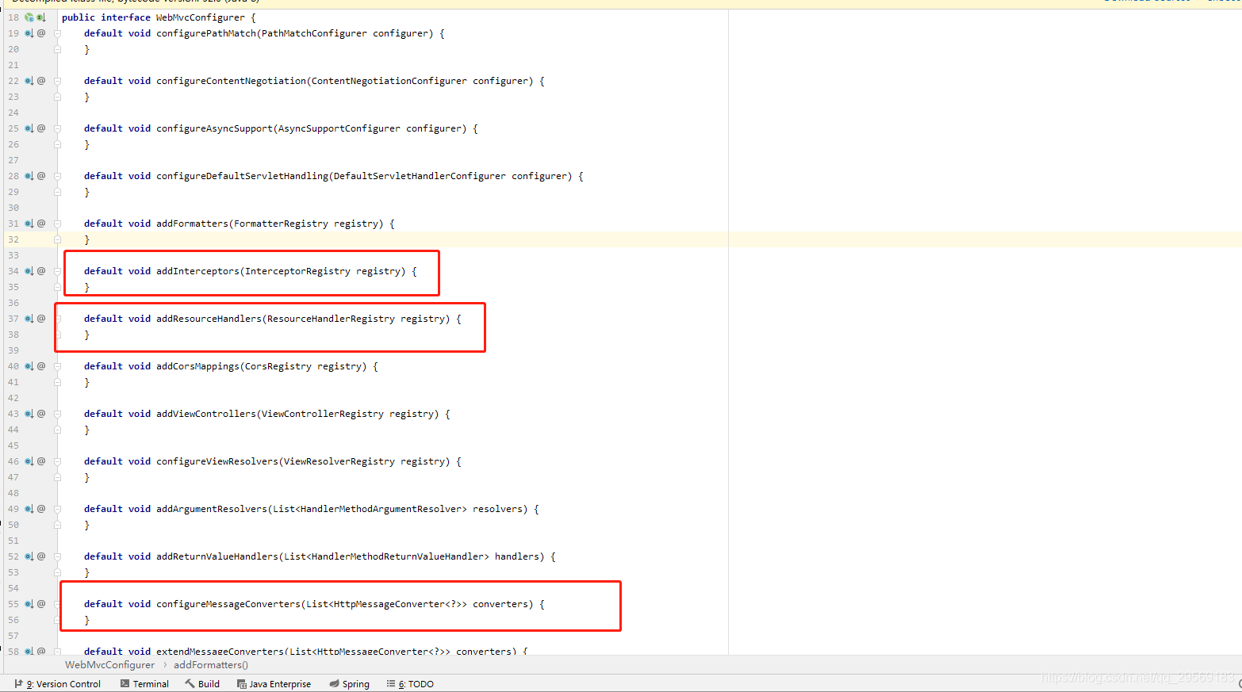Viewport: 1242px width, 692px height.
Task: Click the gutter arrow beside addResourceHandlers
Action: [x=30, y=318]
